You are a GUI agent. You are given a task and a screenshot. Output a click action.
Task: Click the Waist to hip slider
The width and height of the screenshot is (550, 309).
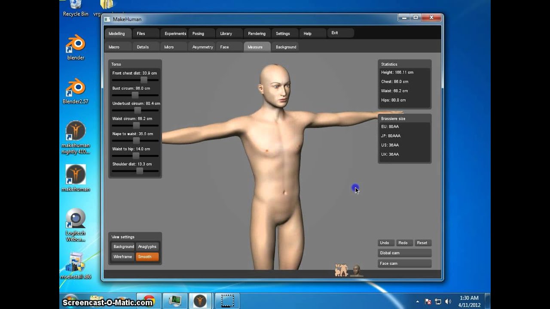pyautogui.click(x=135, y=156)
